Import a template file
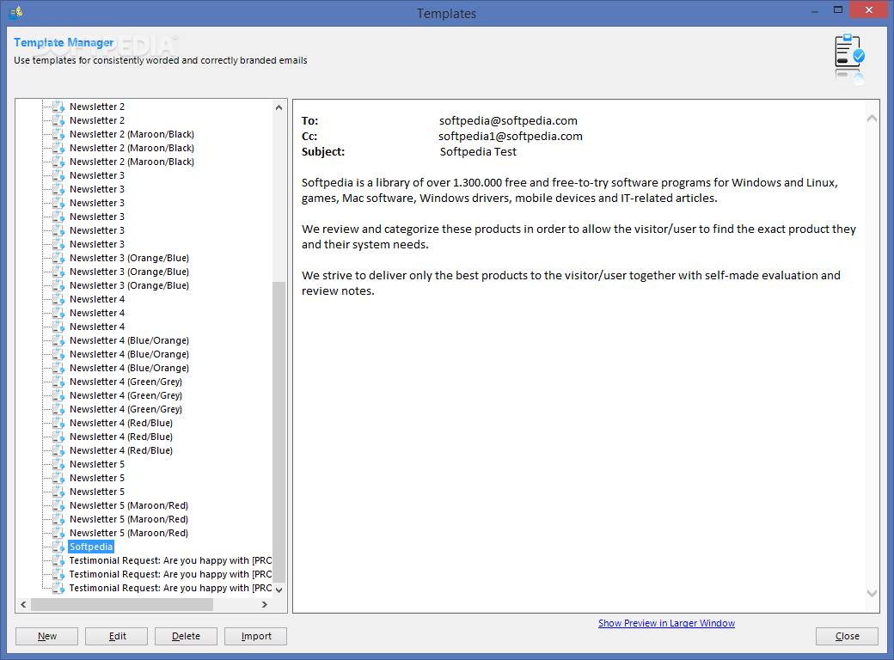This screenshot has height=660, width=894. (255, 636)
